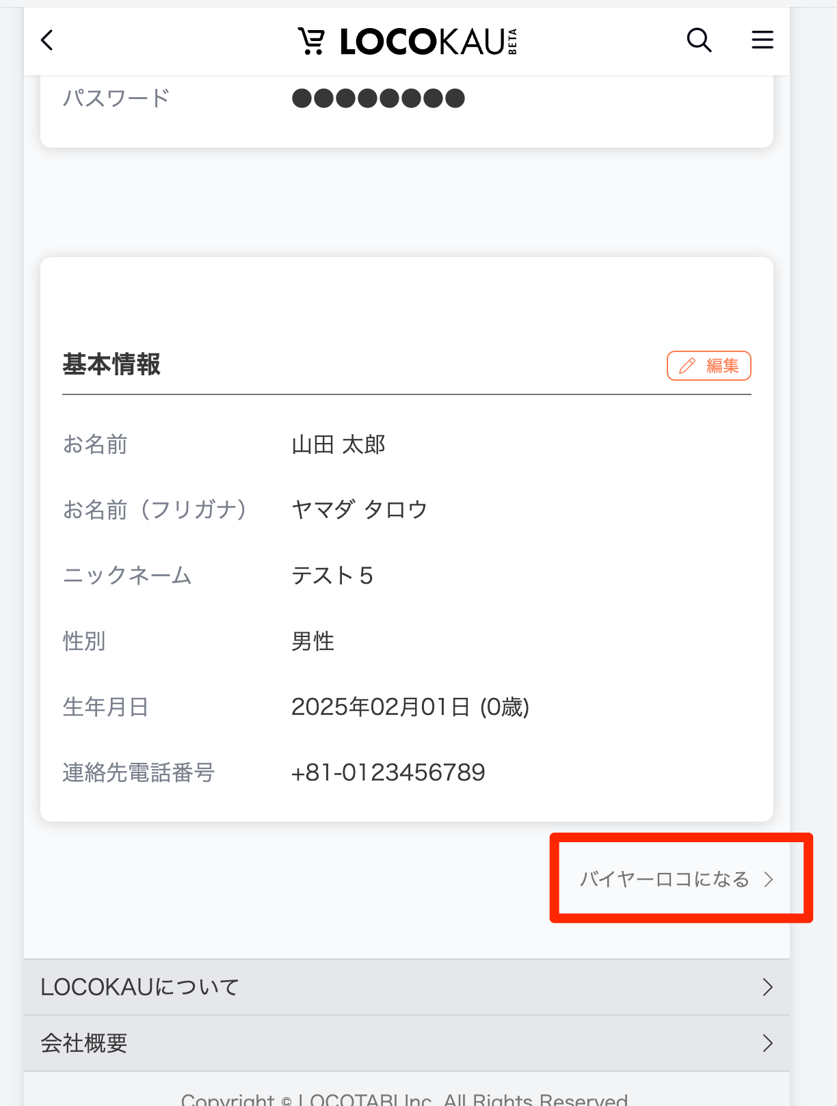Click the phone number +81-0123456789

pyautogui.click(x=388, y=772)
